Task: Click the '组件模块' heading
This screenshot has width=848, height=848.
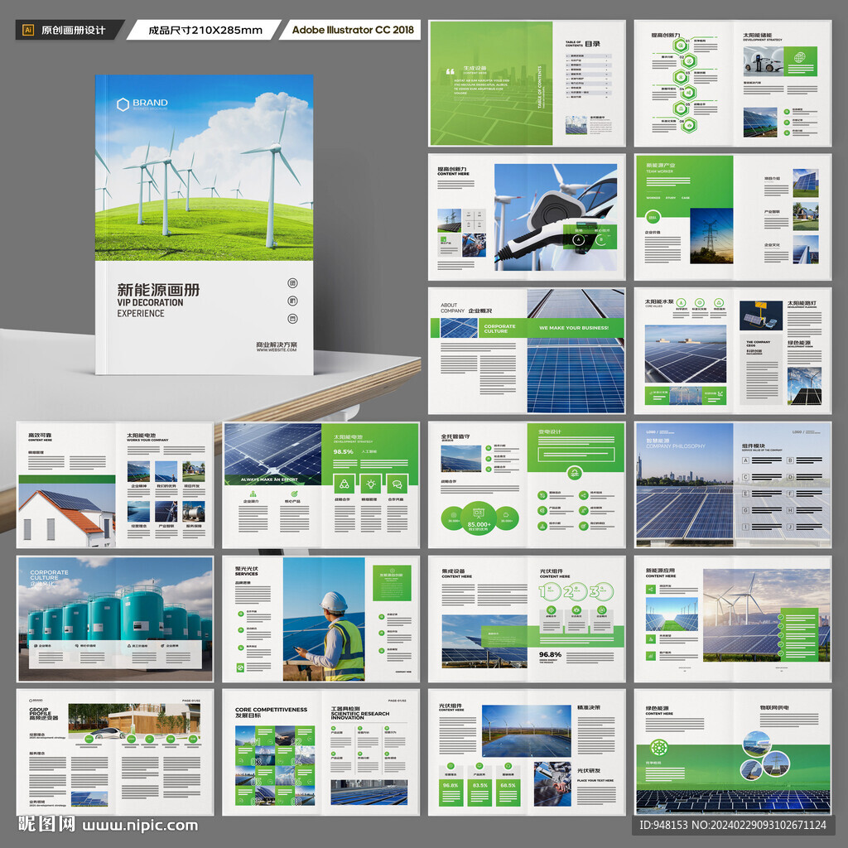Action: (754, 446)
